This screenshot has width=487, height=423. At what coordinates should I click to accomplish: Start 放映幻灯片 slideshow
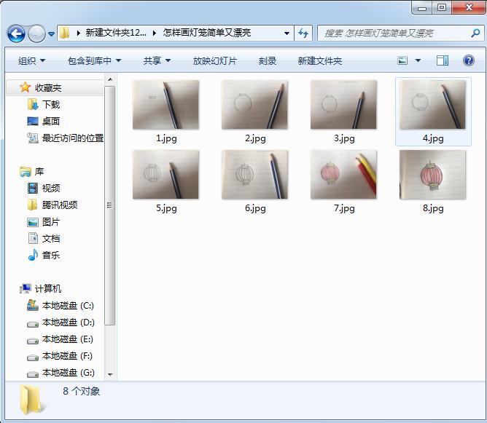click(x=214, y=60)
